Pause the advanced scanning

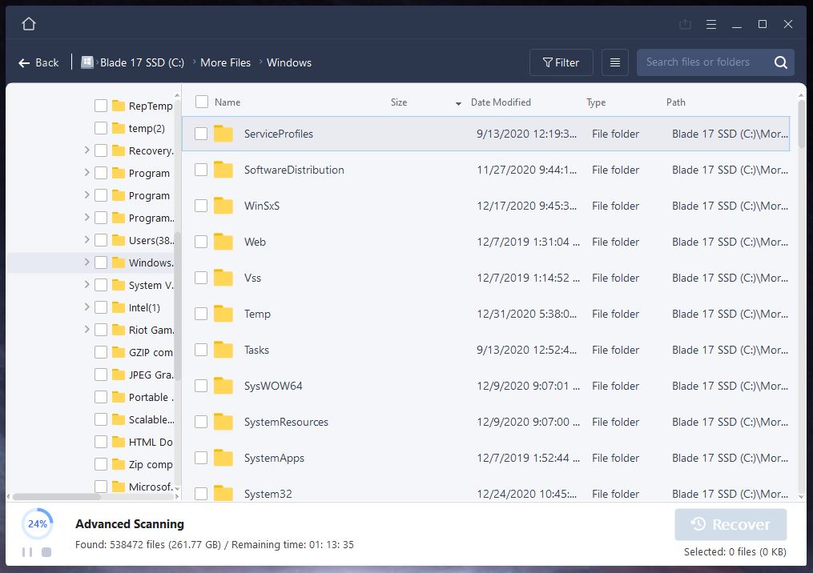(28, 552)
